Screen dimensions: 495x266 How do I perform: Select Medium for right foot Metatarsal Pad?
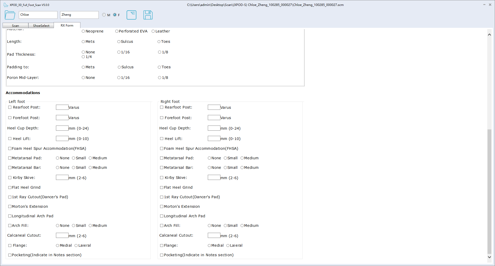pyautogui.click(x=242, y=158)
